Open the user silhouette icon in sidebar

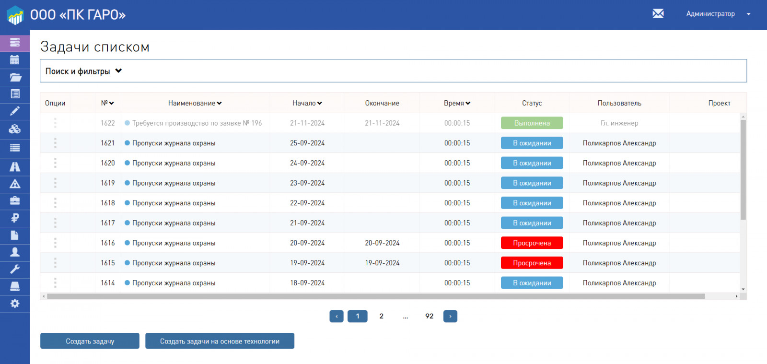tap(15, 252)
